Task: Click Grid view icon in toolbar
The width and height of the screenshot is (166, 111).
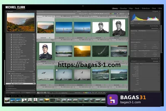Action: [38, 93]
